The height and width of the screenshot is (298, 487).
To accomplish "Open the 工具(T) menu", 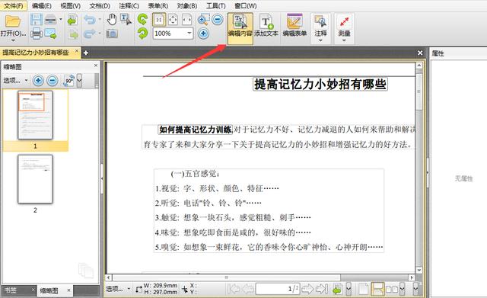I will point(216,5).
